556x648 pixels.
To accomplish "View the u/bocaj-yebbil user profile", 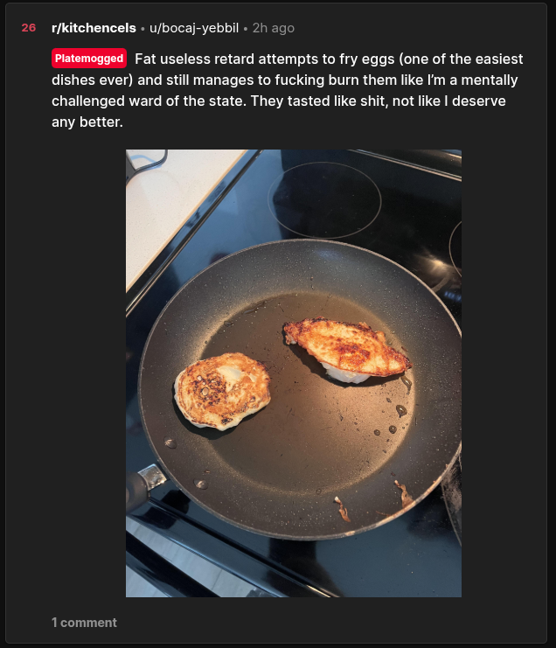I will pyautogui.click(x=194, y=28).
